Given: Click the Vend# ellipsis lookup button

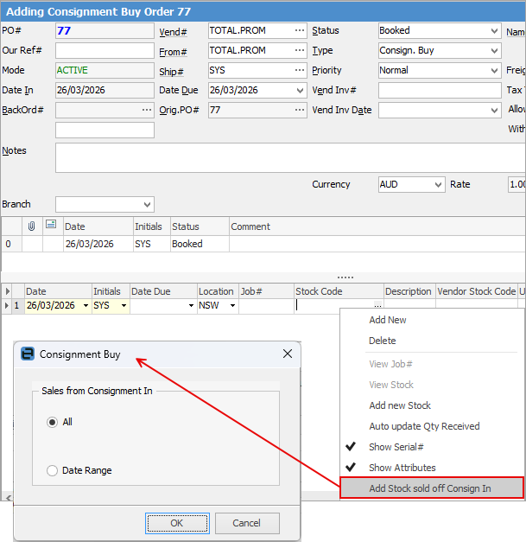Looking at the screenshot, I should pyautogui.click(x=299, y=30).
